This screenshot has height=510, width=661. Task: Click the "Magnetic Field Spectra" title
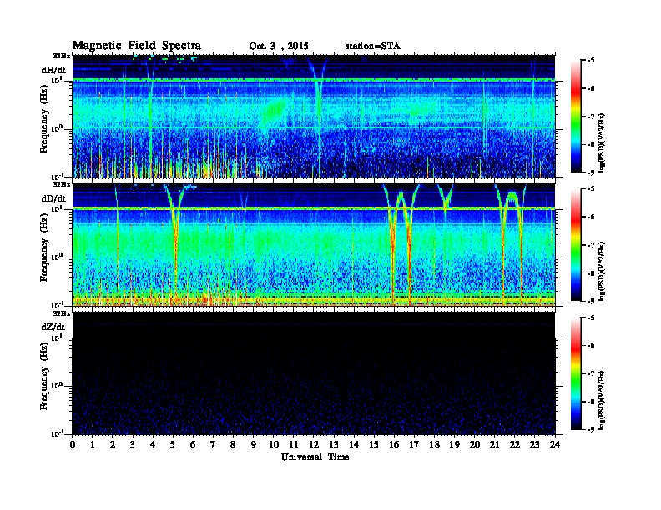click(x=137, y=46)
